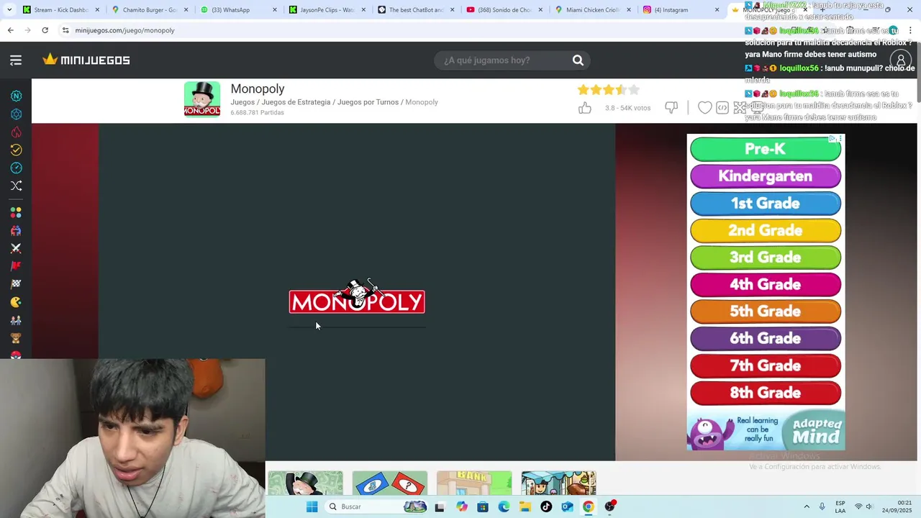Switch to the Chamito Burger tab
Screen dimensions: 921x518
[x=150, y=10]
